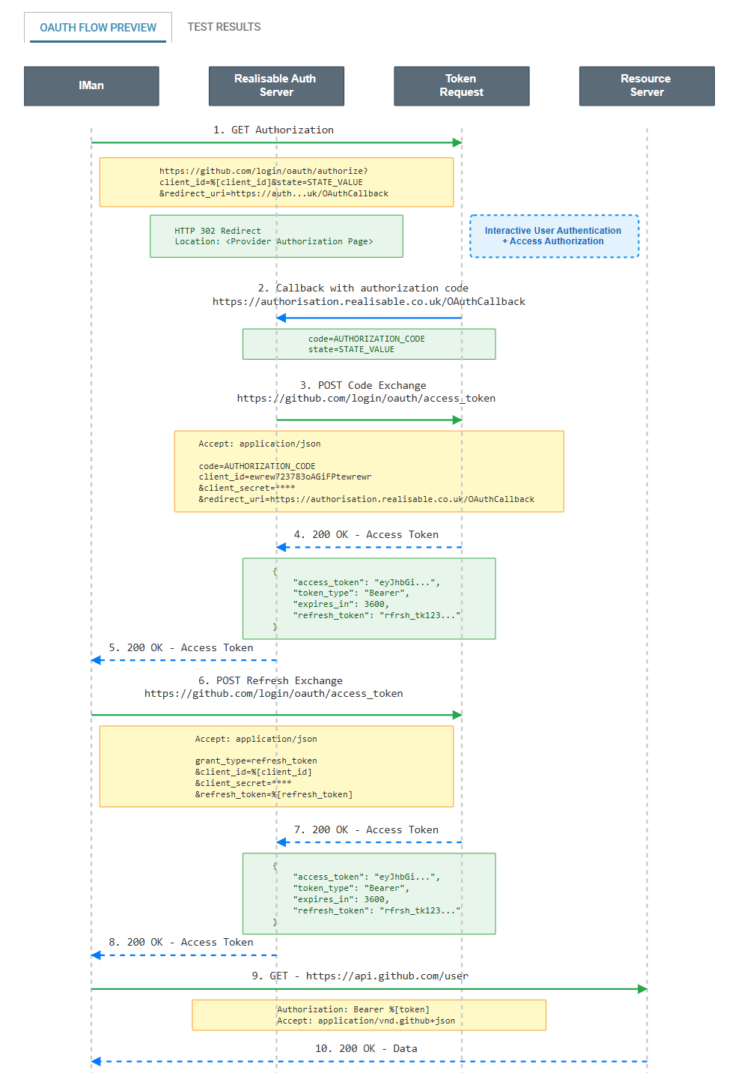Viewport: 756px width, 1073px height.
Task: Select the Resource Server participant box
Action: (x=646, y=85)
